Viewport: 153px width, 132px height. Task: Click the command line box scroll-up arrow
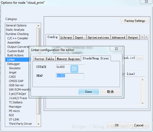(143, 80)
